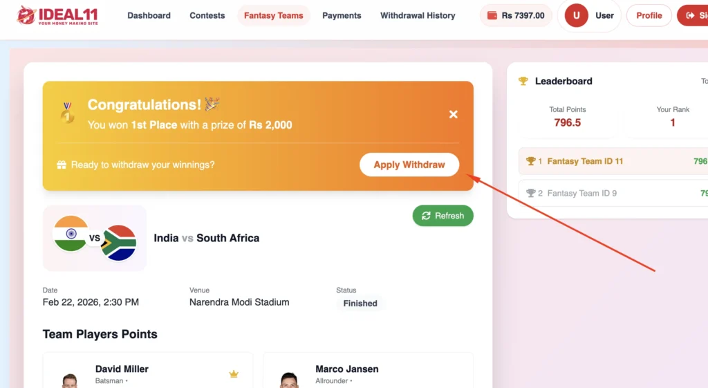Open Withdrawal History
The width and height of the screenshot is (708, 388).
tap(418, 15)
